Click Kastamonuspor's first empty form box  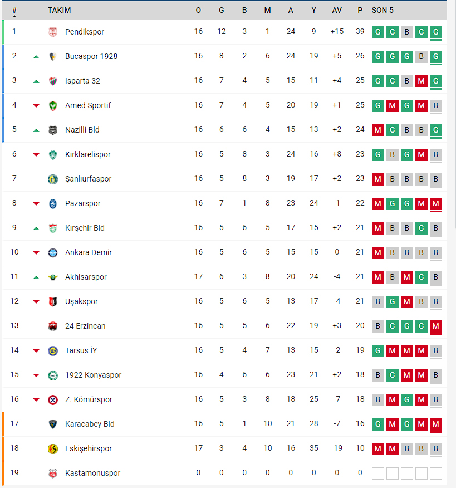click(x=378, y=473)
